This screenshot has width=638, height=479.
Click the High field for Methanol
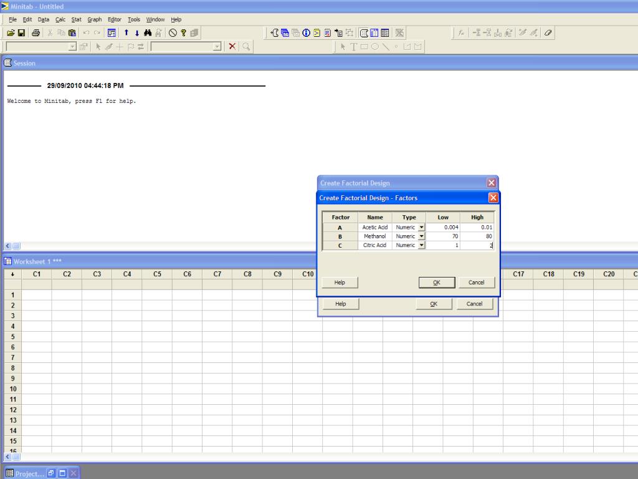coord(477,236)
